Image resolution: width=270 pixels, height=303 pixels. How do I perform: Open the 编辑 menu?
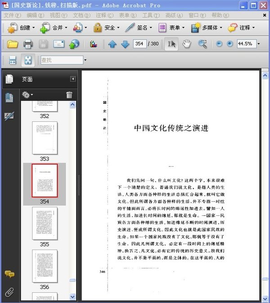[36, 15]
